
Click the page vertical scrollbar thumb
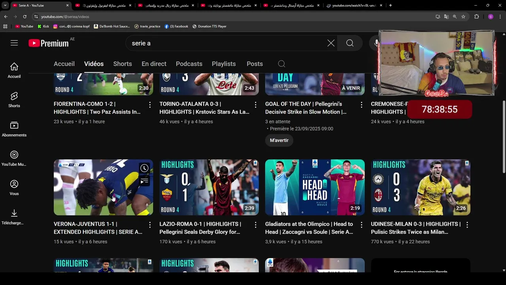[x=504, y=137]
